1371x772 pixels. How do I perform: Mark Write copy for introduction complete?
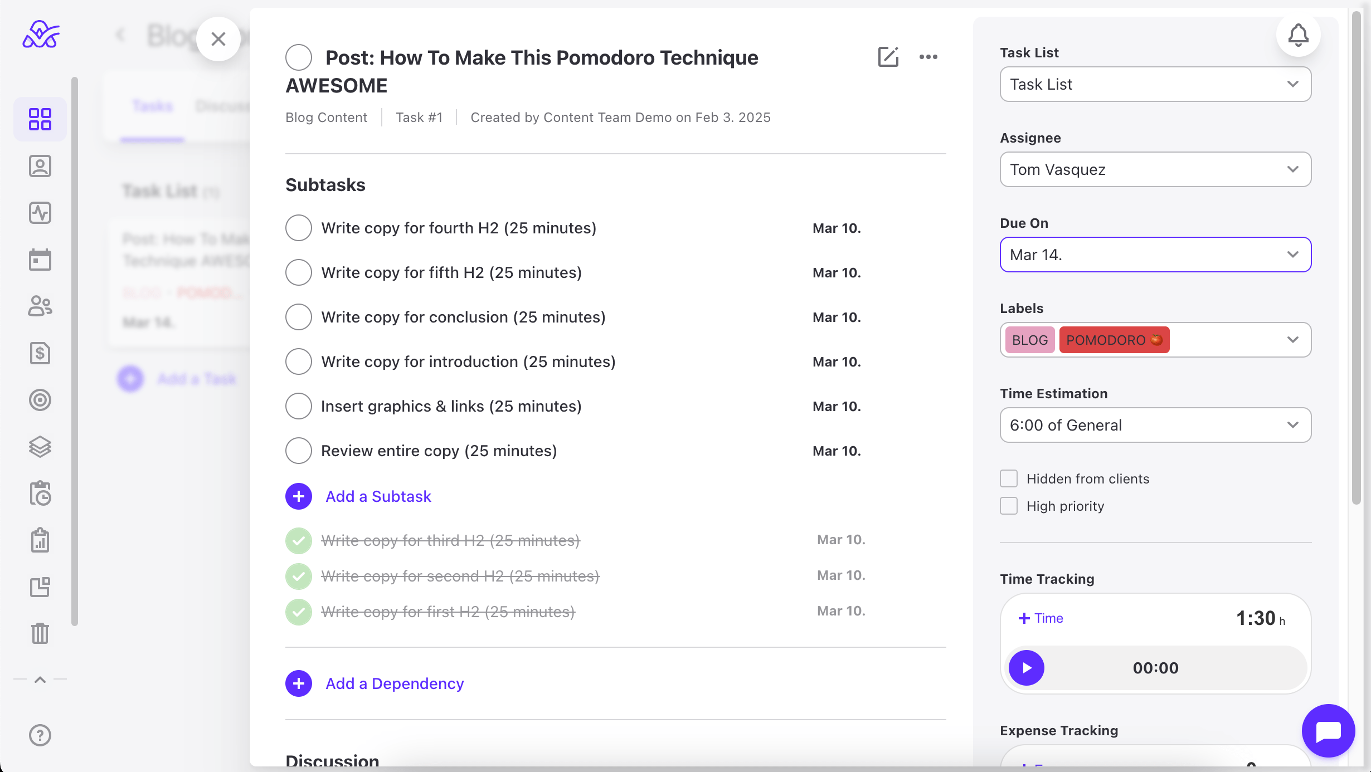pos(299,361)
